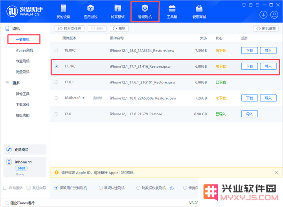Screen dimensions: 283x207
Task: Open 下载固件 in the sidebar
Action: point(22,105)
